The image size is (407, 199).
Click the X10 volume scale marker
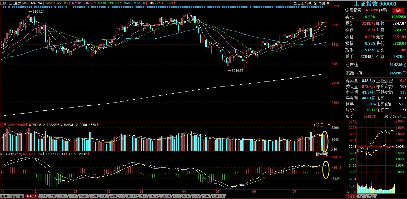(x=334, y=149)
